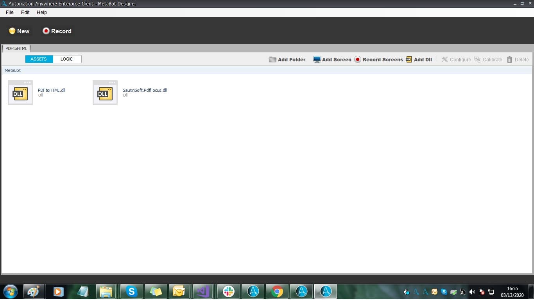Select the SautinSoft.PdfFocus.dll asset icon
This screenshot has width=534, height=300.
tap(105, 93)
